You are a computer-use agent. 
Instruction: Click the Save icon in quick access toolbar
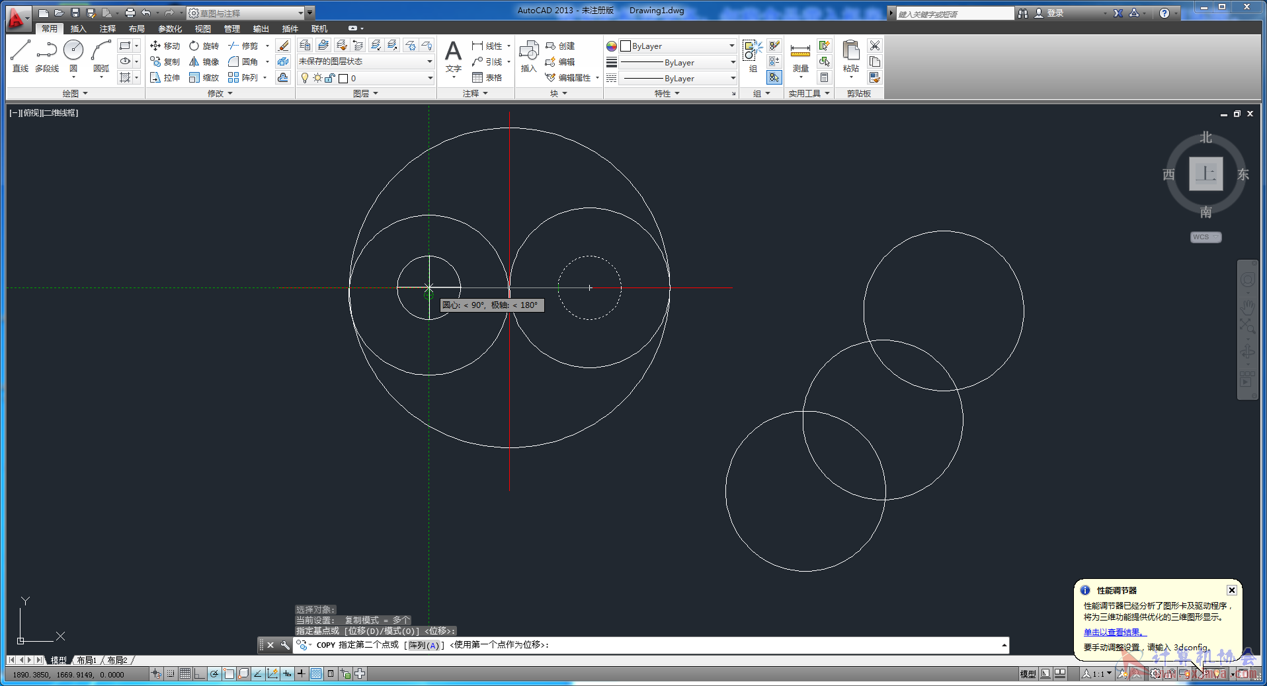click(75, 13)
